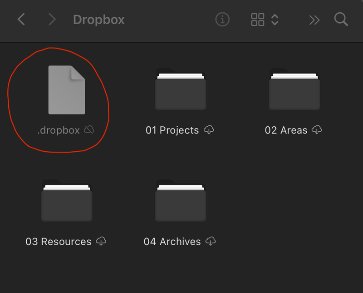Go forward with the right chevron
This screenshot has width=363, height=293.
pos(52,19)
